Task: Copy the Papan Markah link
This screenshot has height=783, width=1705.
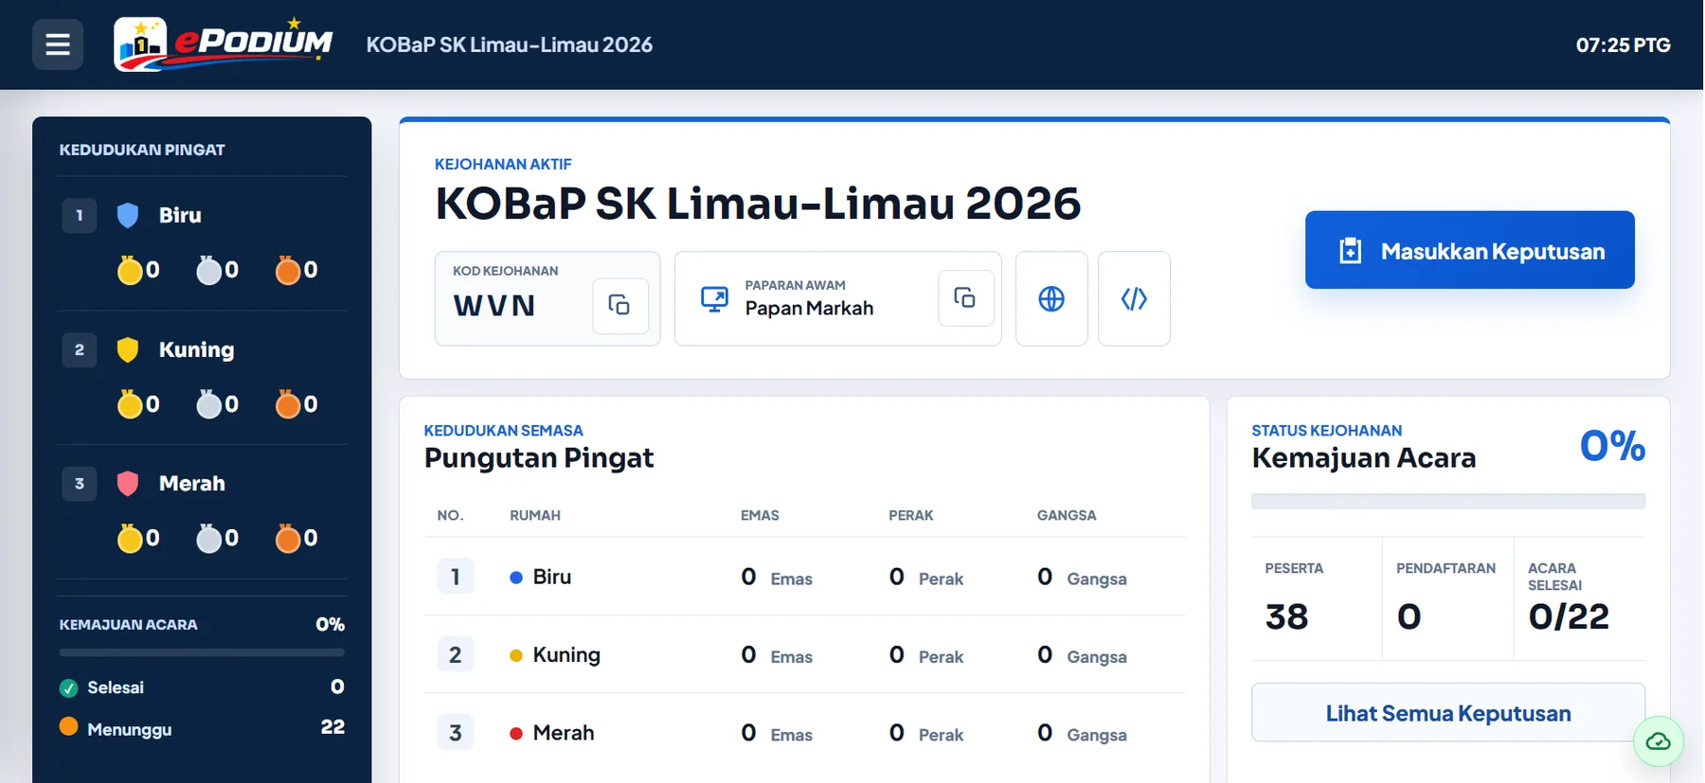Action: pos(965,298)
